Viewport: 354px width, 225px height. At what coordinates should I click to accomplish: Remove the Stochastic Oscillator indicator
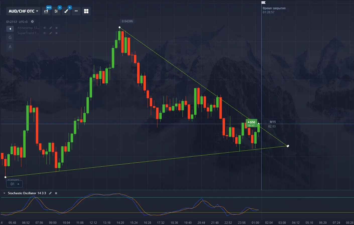pos(56,193)
